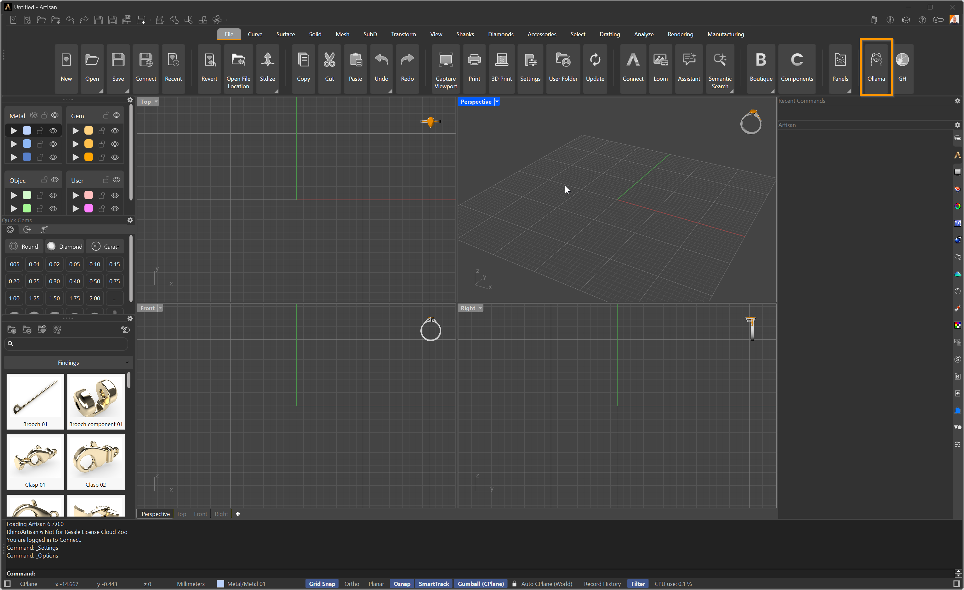Click the 2.00 carat size button
Viewport: 964px width, 590px height.
(x=94, y=298)
